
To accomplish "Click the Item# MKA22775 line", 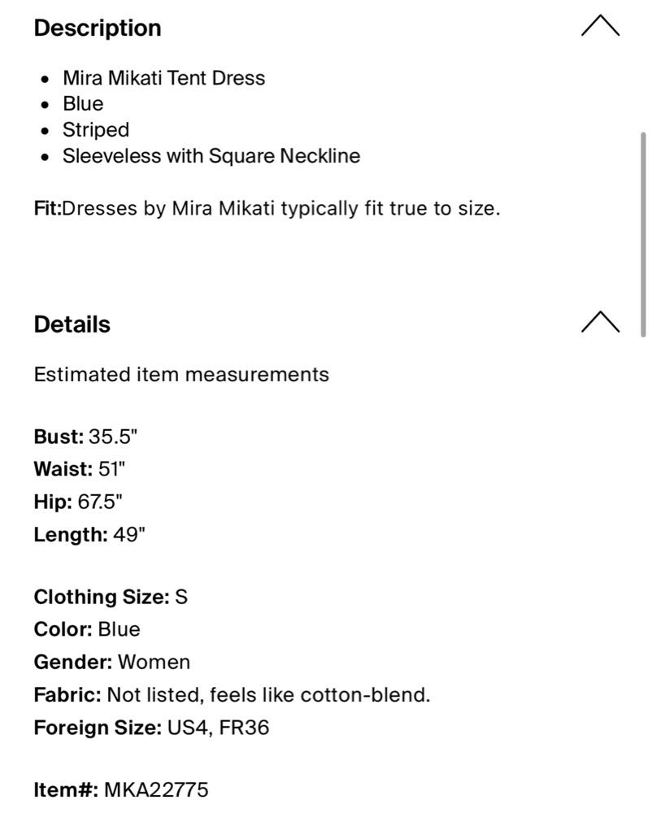I will pyautogui.click(x=121, y=789).
